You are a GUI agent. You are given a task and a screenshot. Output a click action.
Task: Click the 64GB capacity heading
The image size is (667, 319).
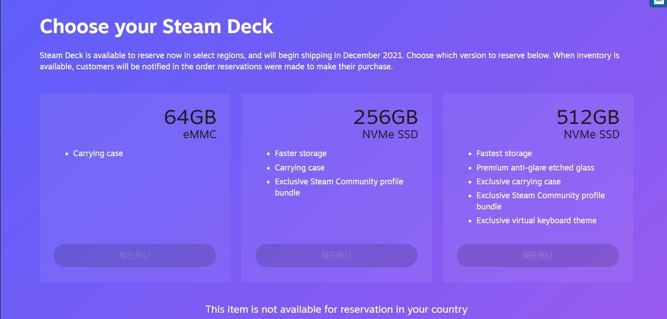coord(190,118)
